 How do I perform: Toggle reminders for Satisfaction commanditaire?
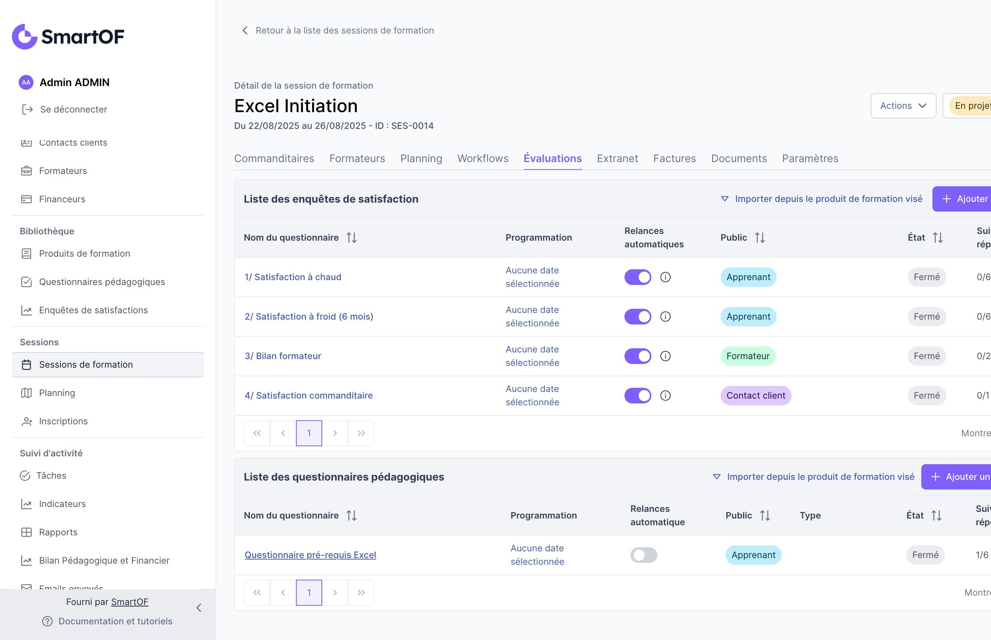(x=637, y=396)
